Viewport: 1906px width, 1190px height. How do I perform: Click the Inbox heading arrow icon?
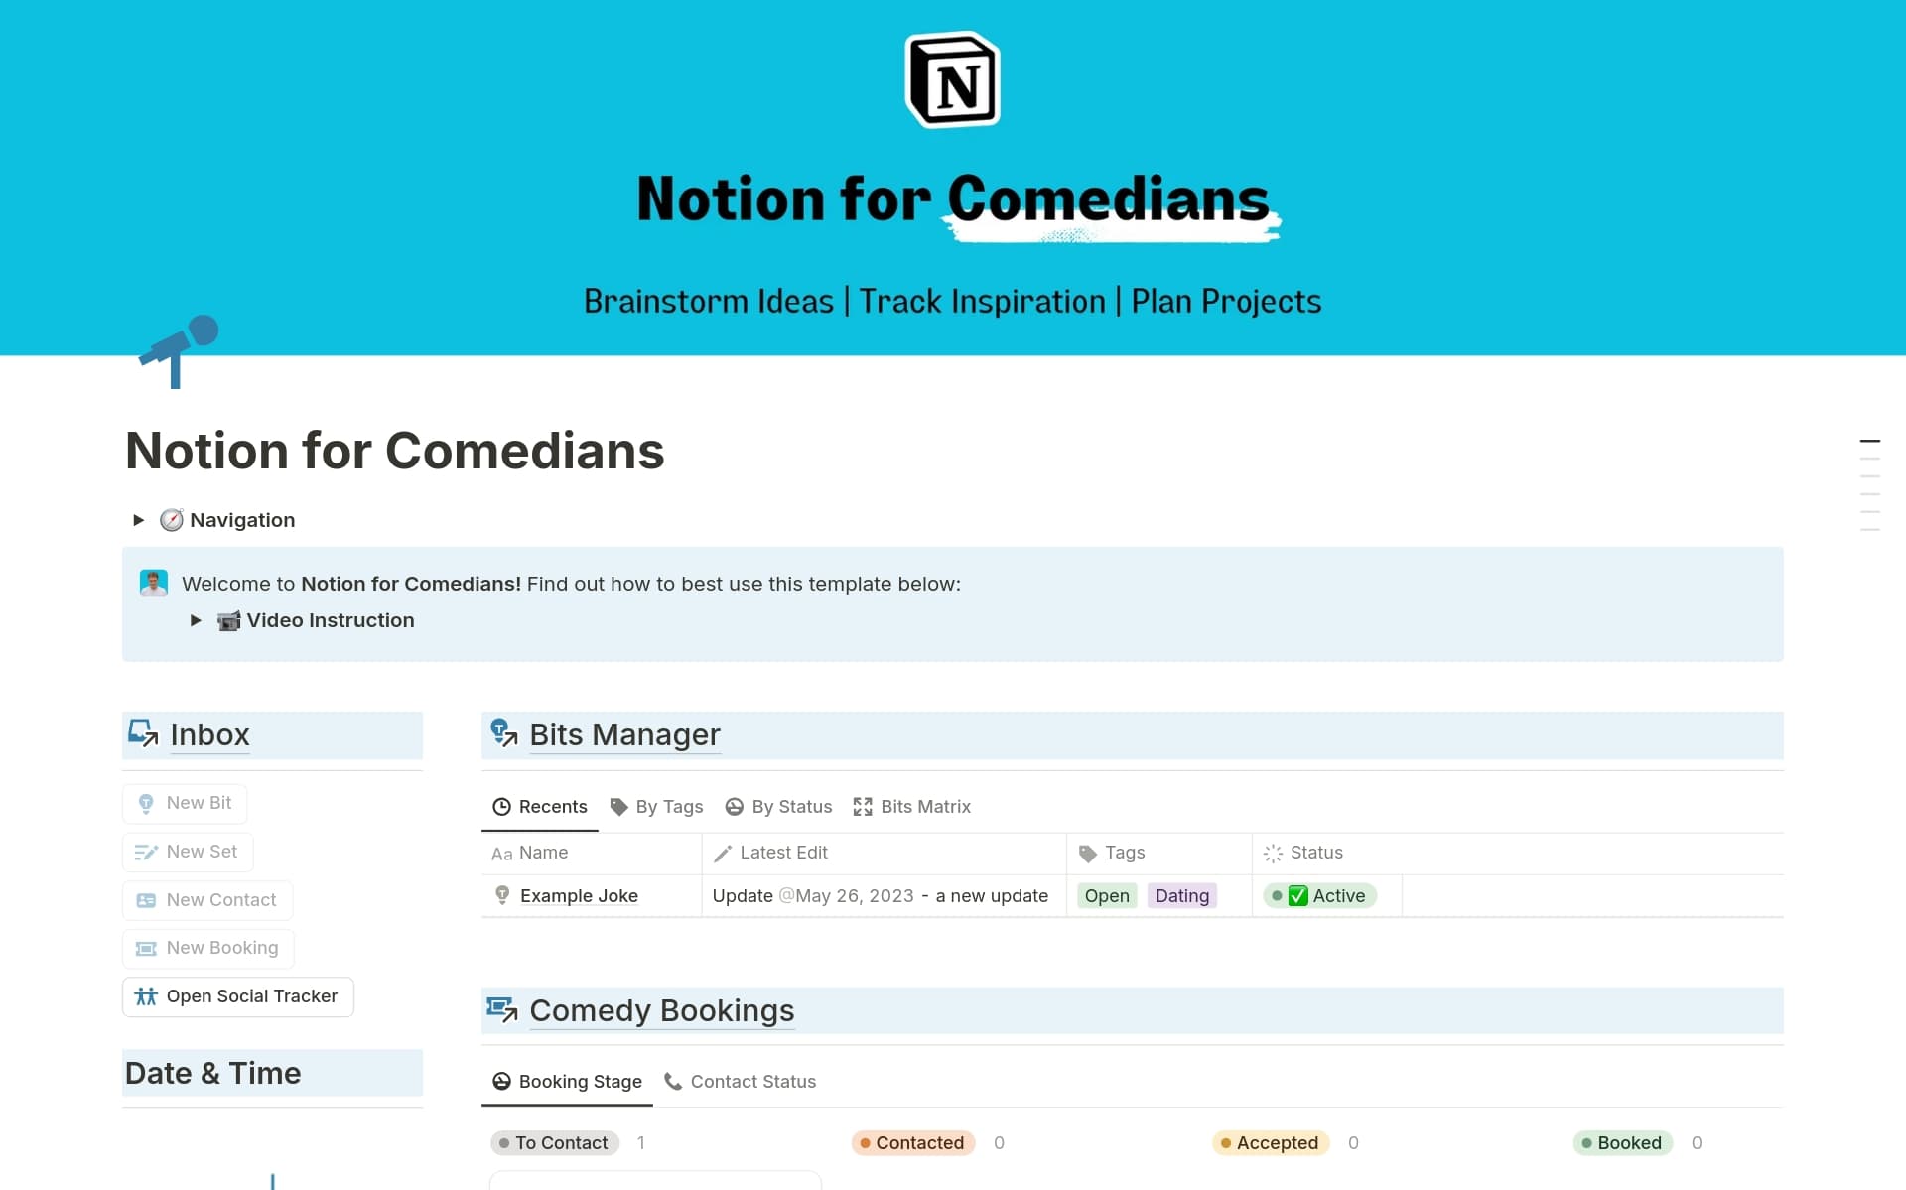(143, 733)
